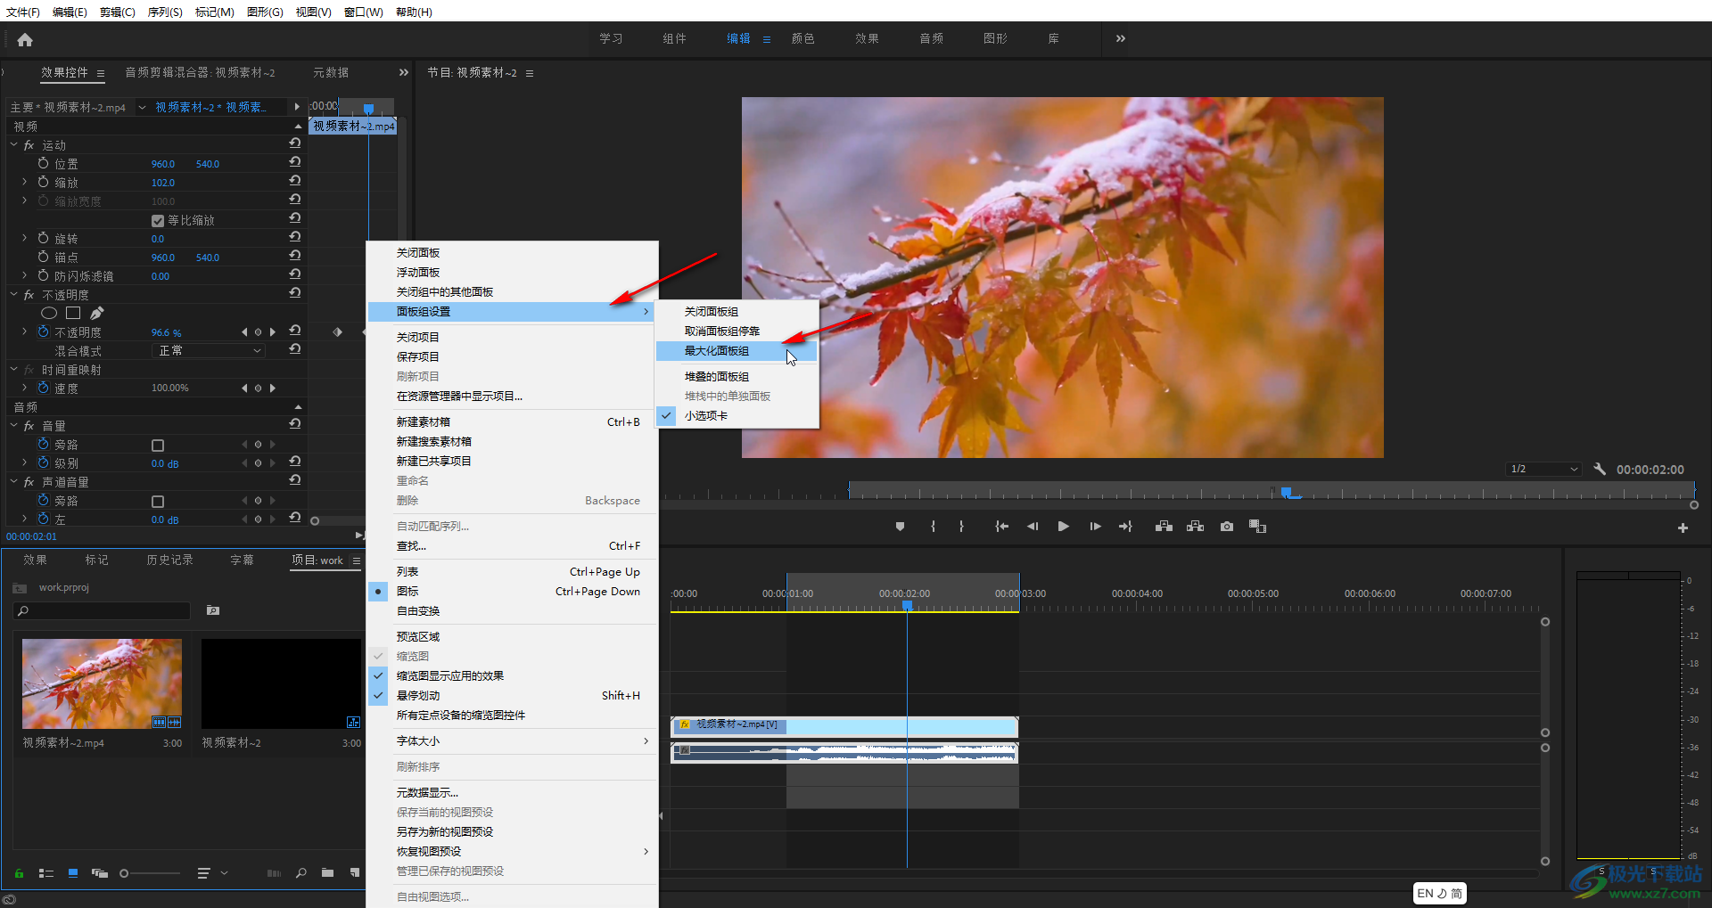The image size is (1712, 908).
Task: Click the Find magnifier in project panel
Action: pos(301,873)
